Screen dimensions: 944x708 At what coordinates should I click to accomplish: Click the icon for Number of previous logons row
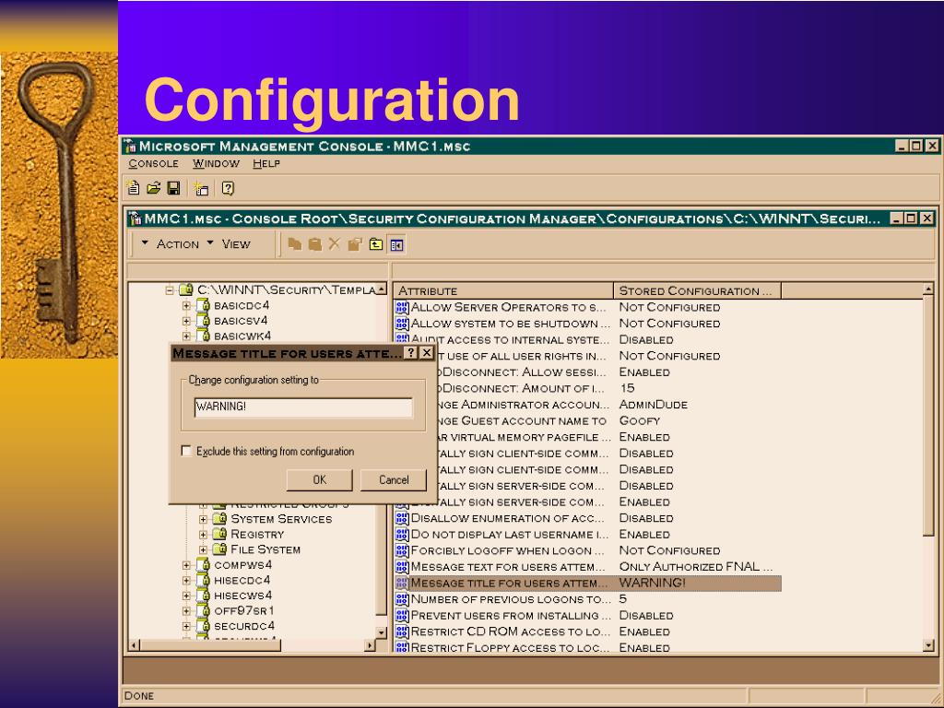(x=402, y=599)
